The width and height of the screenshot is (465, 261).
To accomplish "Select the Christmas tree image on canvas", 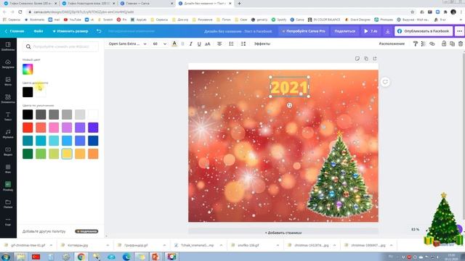I will (x=339, y=175).
